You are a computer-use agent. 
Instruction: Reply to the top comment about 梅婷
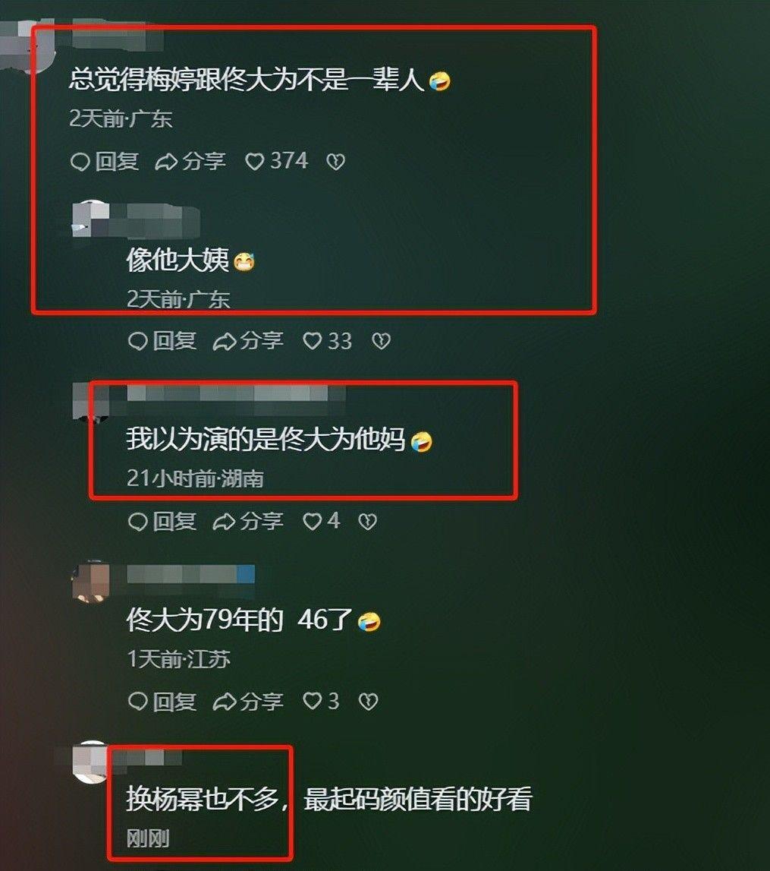104,162
